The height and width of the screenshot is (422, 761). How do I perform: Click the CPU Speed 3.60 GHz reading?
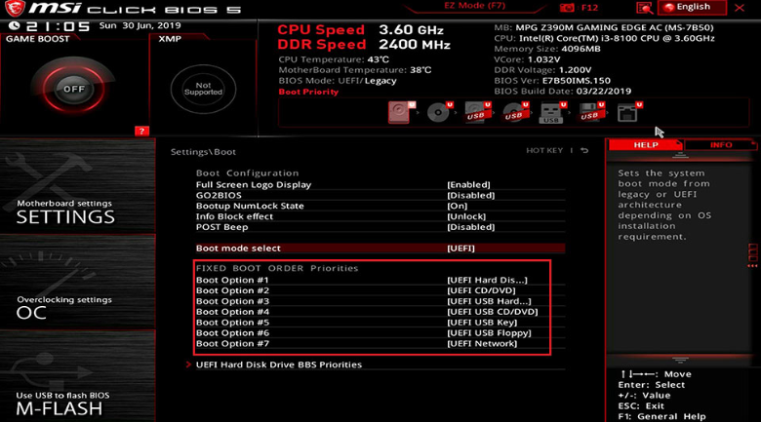pyautogui.click(x=360, y=29)
